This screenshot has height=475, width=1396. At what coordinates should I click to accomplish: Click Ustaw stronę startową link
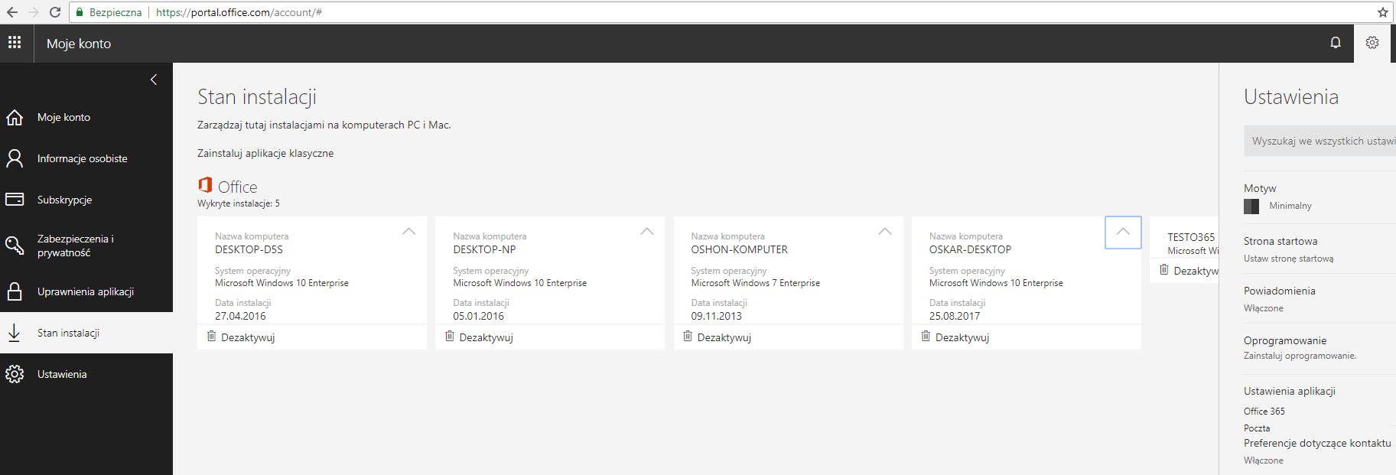(1288, 259)
